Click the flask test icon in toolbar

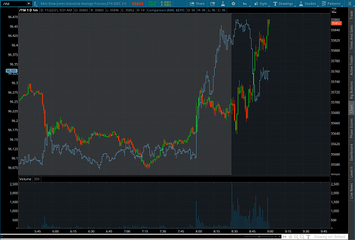point(223,3)
